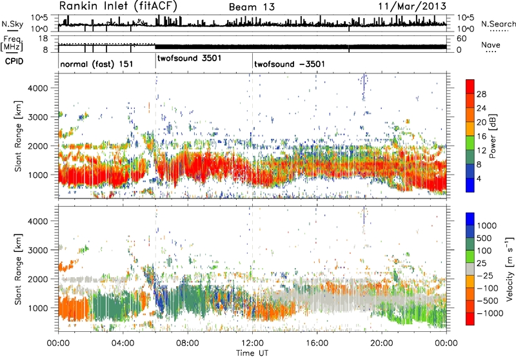Viewport: 516px width, 357px height.
Task: Click the '-25' label on Velocity colorbar
Action: [484, 276]
